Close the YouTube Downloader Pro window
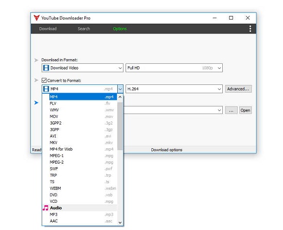This screenshot has width=283, height=230. point(247,17)
